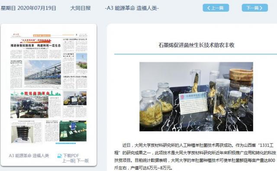Select the A3 能源革命 造福人类 header title
277x171 pixels.
click(132, 8)
